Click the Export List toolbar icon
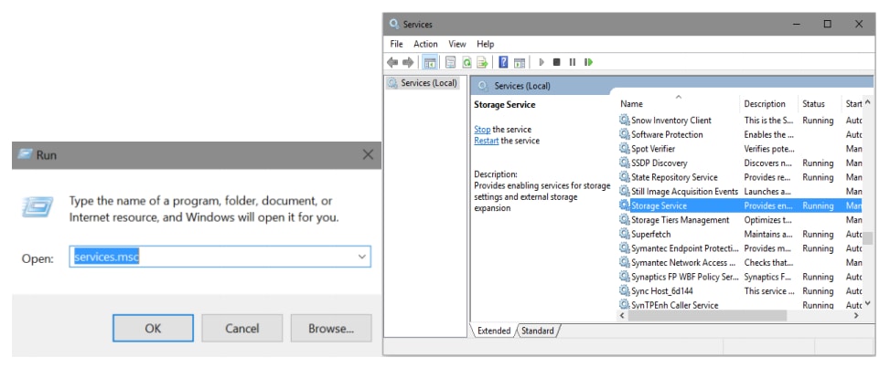 (x=480, y=62)
